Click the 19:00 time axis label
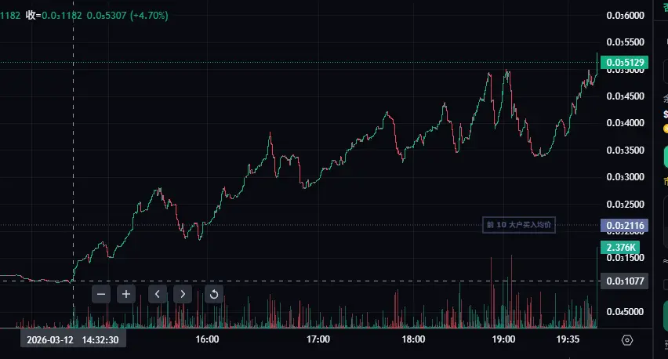Viewport: 668px width, 359px height. (503, 339)
